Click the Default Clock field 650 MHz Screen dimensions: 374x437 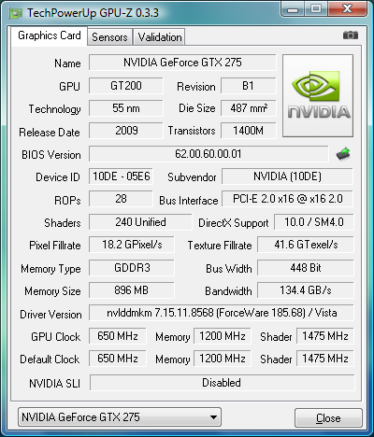(x=118, y=359)
